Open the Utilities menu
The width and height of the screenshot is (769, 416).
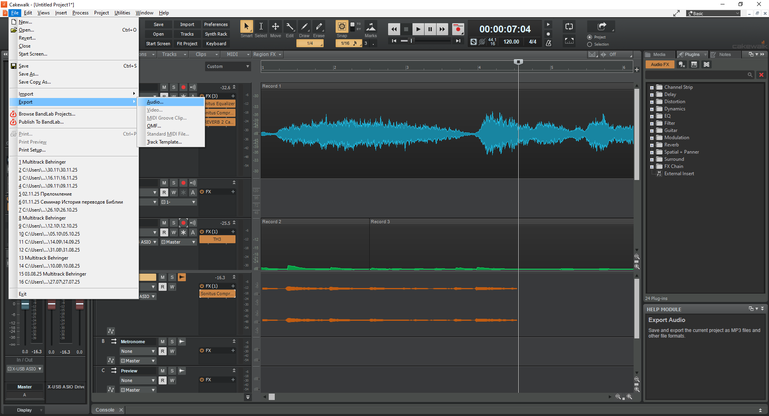122,13
